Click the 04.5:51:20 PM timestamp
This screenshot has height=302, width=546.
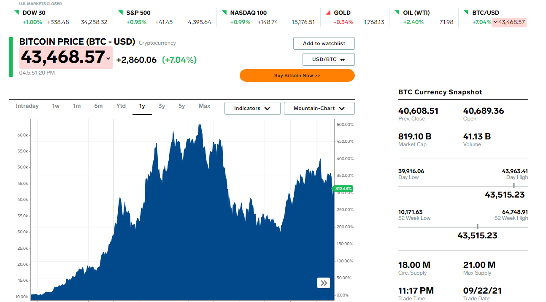[x=37, y=73]
